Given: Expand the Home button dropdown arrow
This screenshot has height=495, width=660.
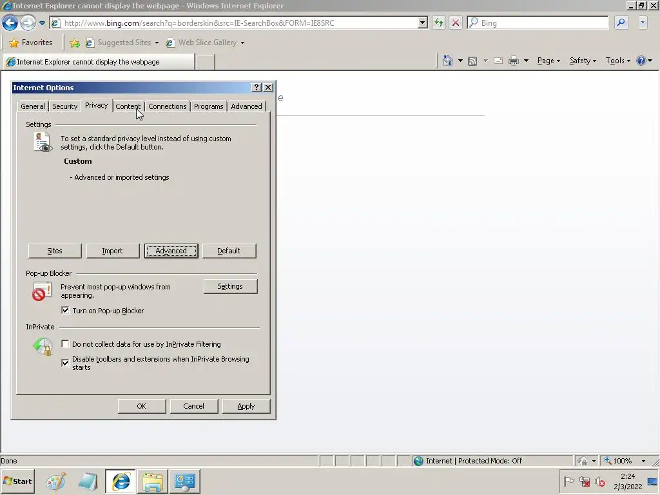Looking at the screenshot, I should click(460, 61).
